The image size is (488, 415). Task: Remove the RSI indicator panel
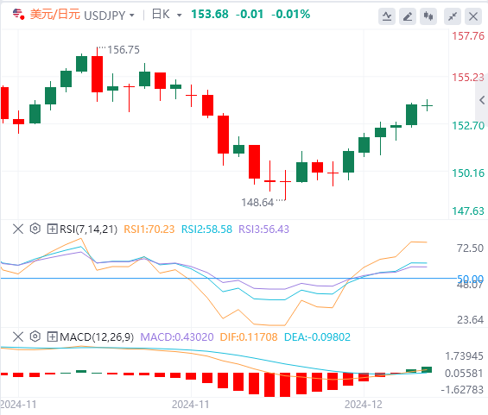click(18, 230)
